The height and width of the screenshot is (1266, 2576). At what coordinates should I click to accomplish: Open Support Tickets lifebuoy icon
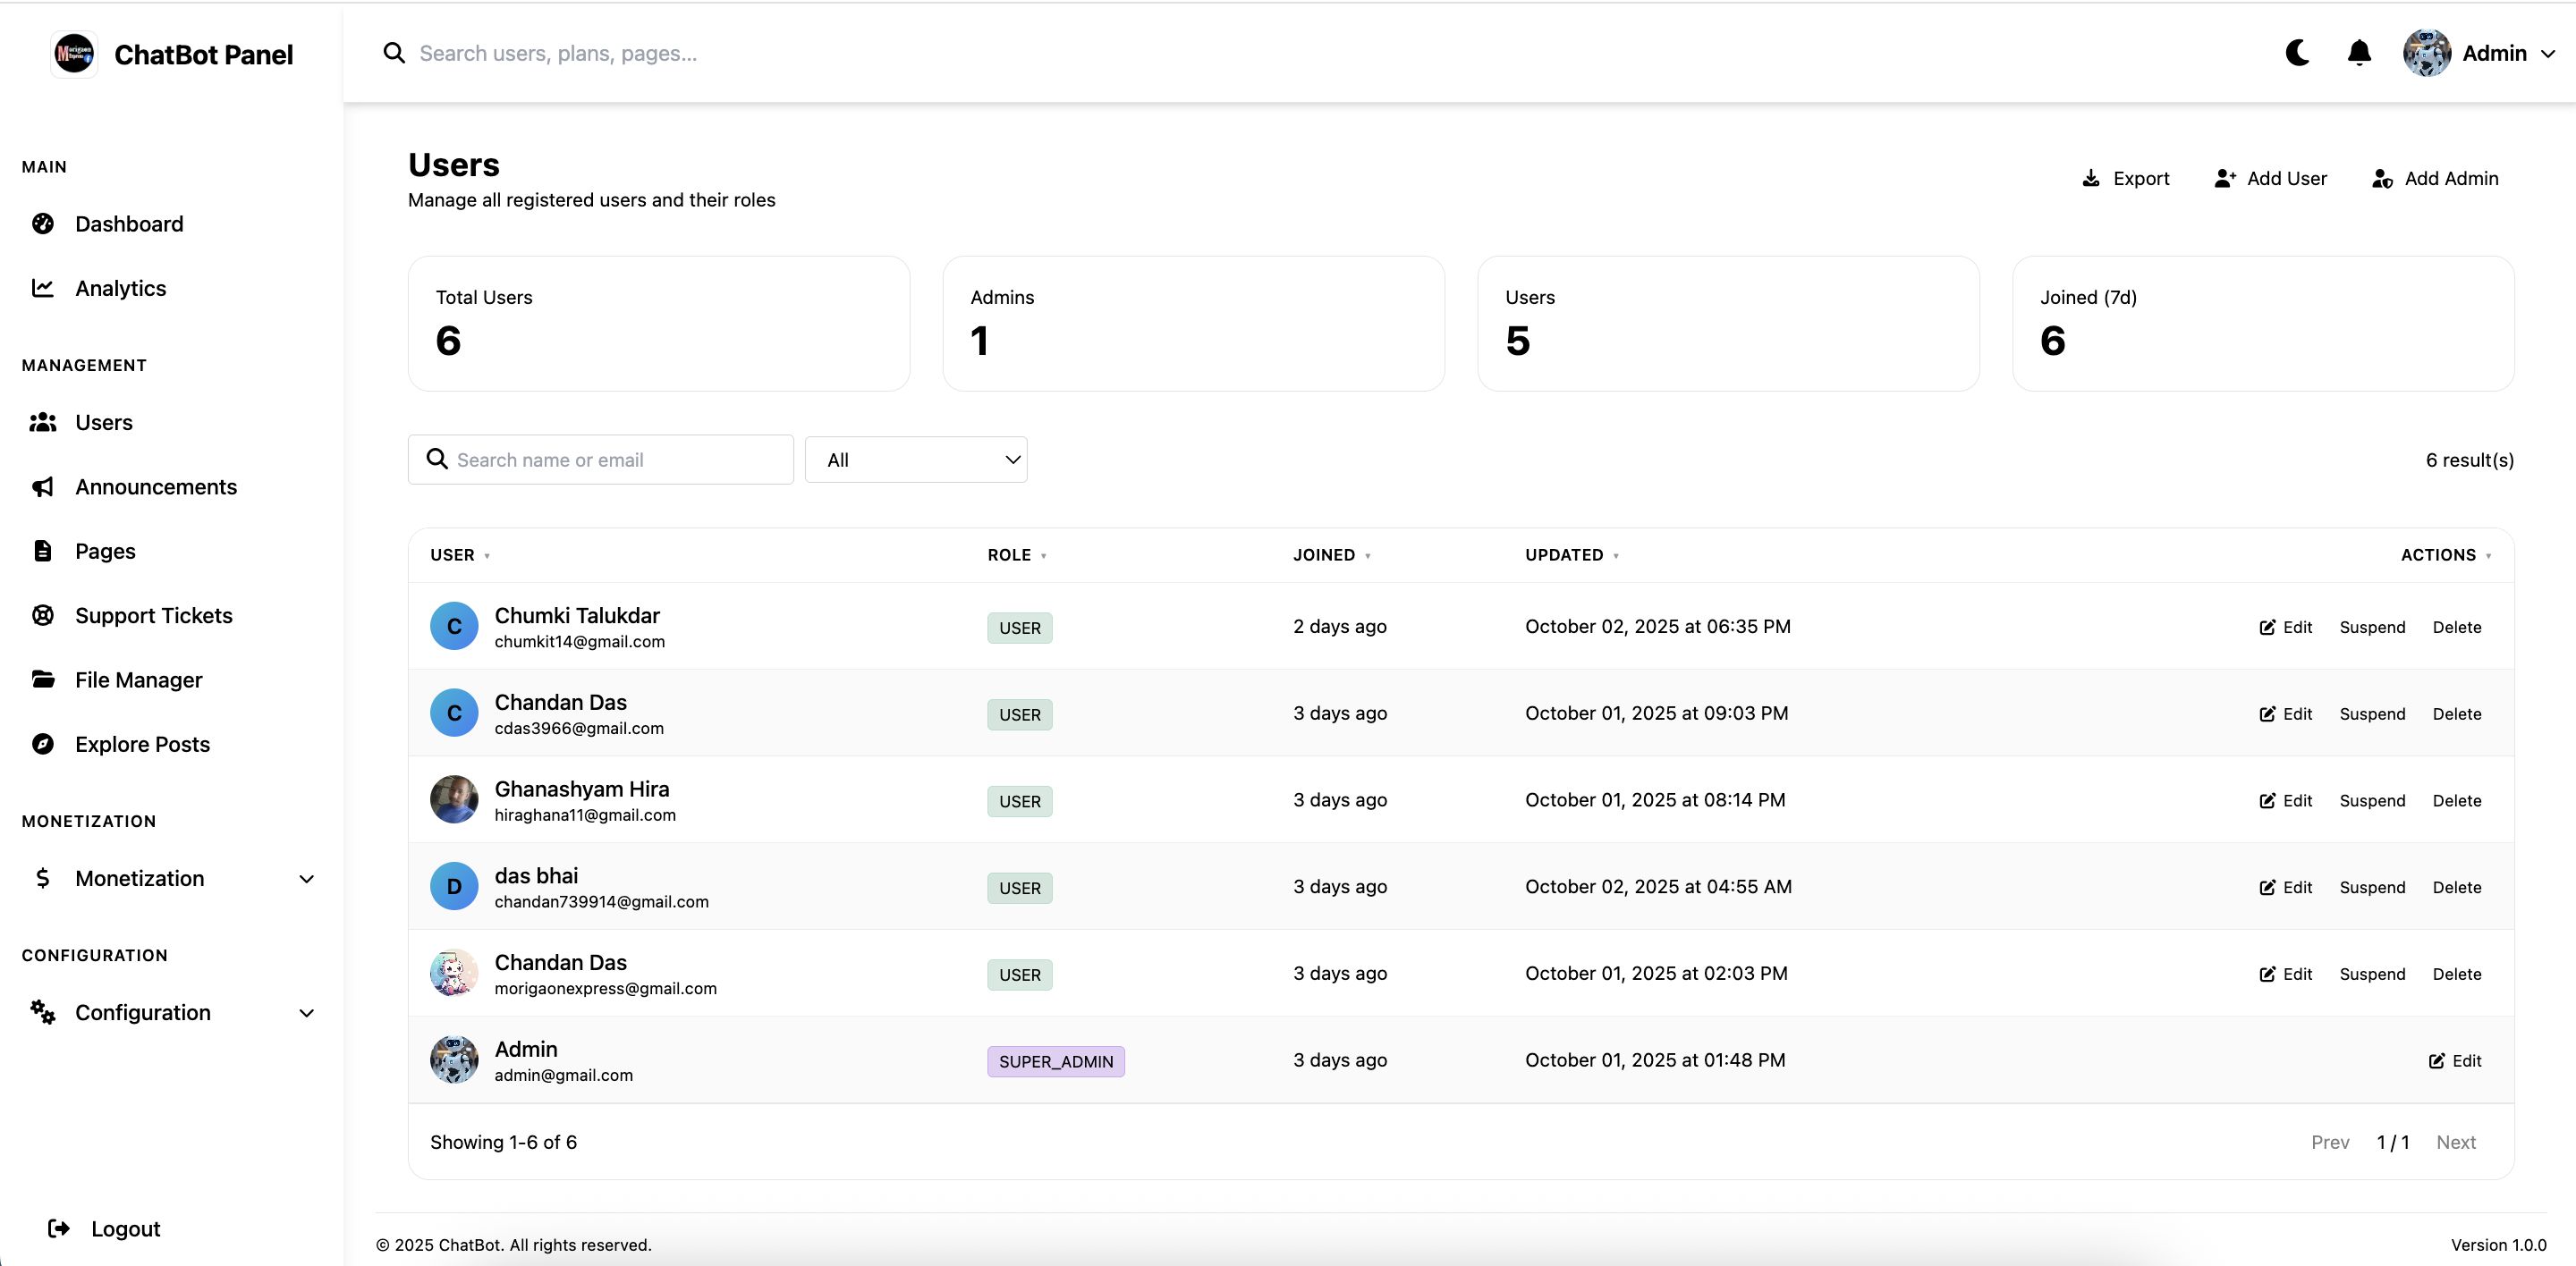click(x=43, y=615)
